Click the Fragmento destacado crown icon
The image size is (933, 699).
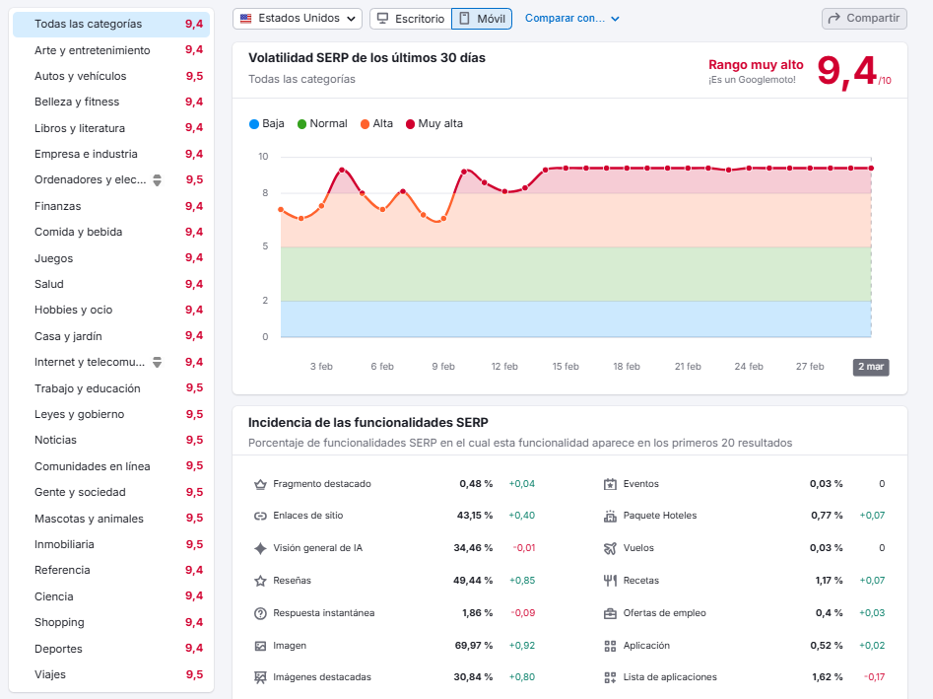click(260, 484)
